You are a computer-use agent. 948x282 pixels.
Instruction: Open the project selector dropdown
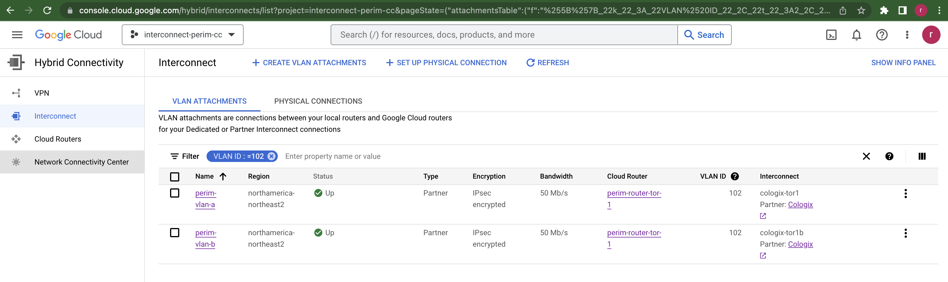(x=182, y=34)
